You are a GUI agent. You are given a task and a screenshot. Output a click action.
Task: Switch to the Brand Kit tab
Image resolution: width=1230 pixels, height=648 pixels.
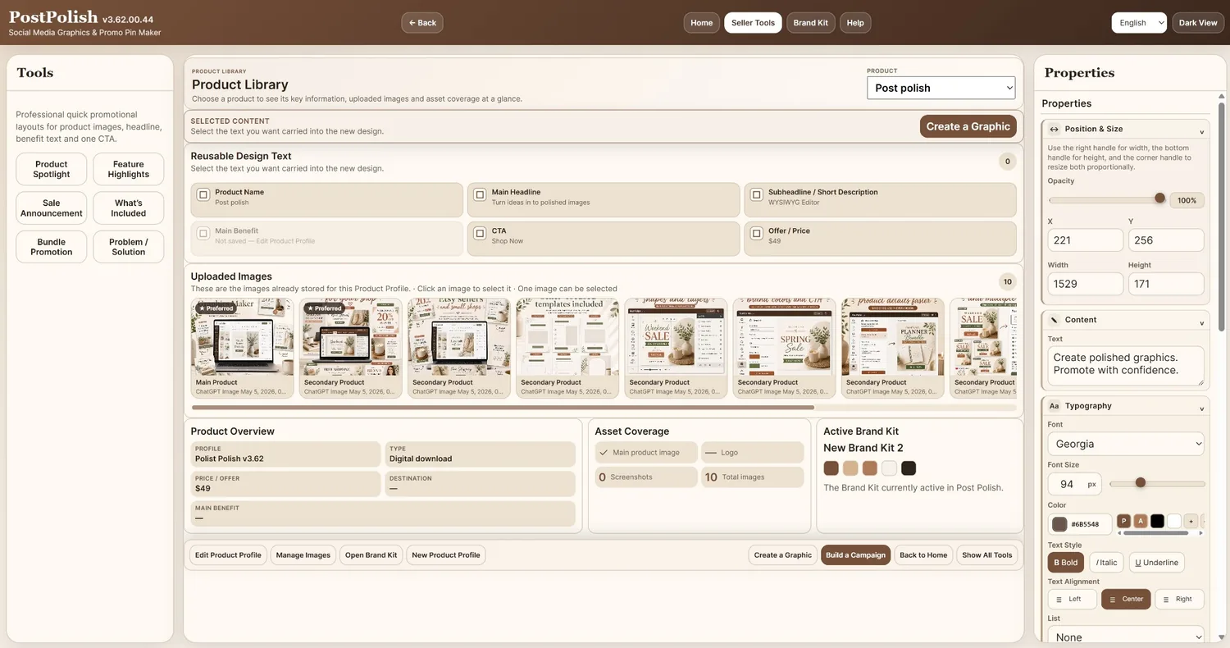pyautogui.click(x=810, y=23)
